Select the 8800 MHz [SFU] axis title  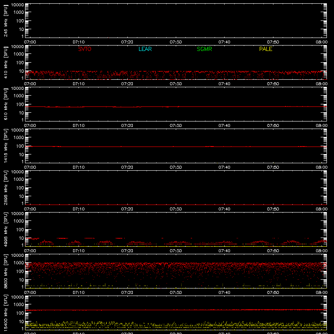click(x=6, y=271)
